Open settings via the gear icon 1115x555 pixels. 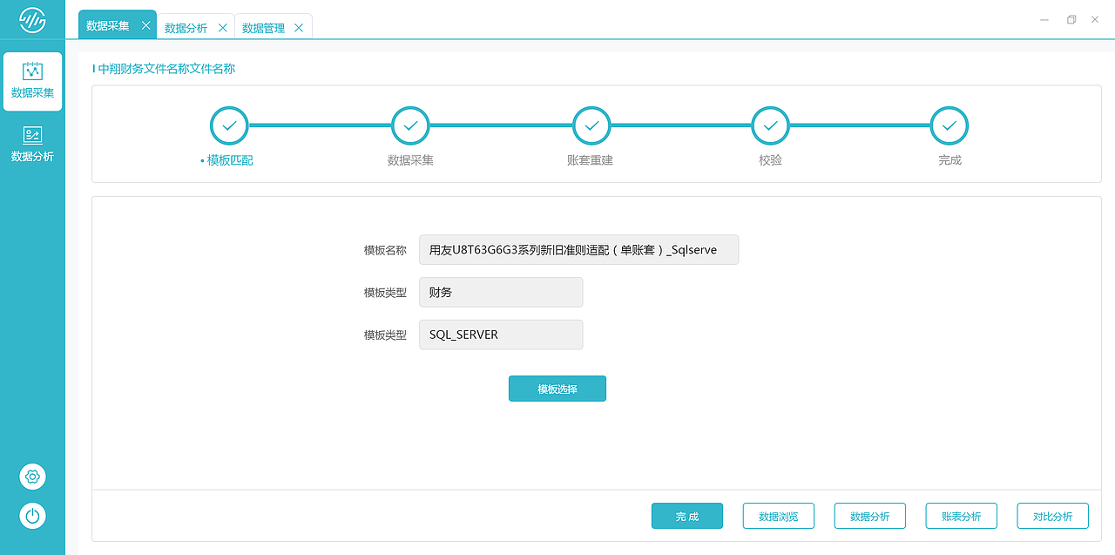32,477
